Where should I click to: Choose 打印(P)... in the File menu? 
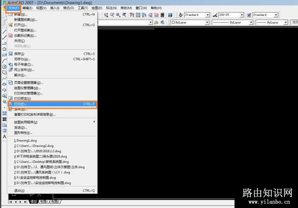52,104
